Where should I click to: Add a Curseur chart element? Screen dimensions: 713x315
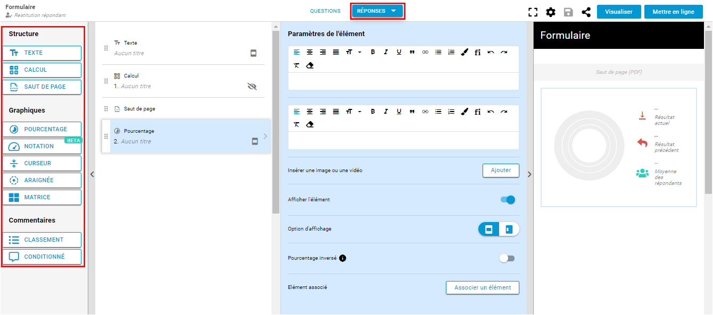click(42, 163)
